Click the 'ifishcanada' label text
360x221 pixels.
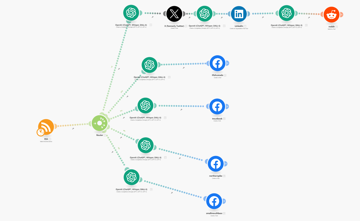coord(218,75)
